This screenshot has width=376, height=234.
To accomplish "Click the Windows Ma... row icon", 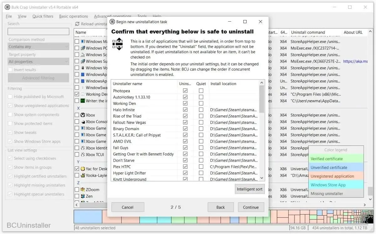I will (x=83, y=41).
